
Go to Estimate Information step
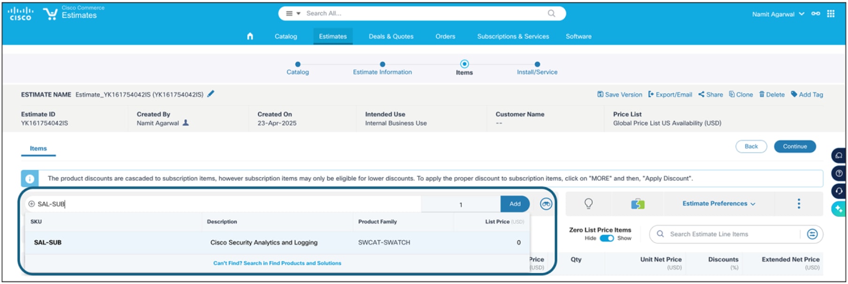click(382, 69)
